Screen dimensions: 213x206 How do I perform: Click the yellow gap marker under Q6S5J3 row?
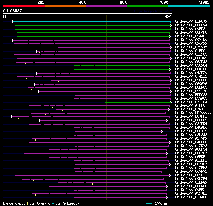click(x=25, y=63)
